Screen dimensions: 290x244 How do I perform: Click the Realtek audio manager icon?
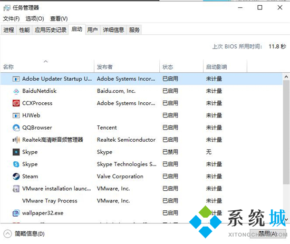pos(16,140)
